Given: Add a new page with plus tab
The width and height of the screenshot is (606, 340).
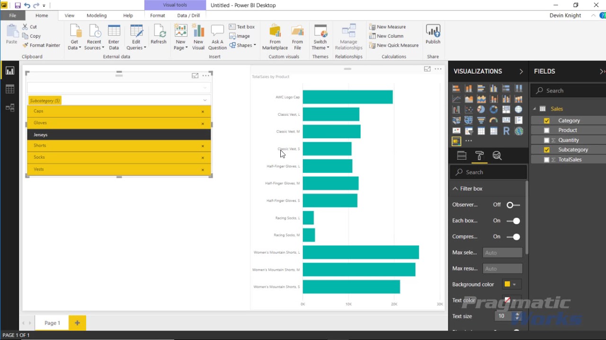Looking at the screenshot, I should pyautogui.click(x=77, y=323).
